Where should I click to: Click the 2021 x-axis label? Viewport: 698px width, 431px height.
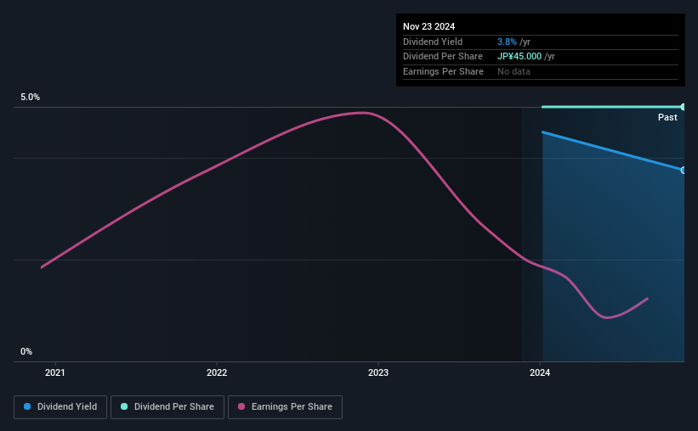tap(54, 372)
